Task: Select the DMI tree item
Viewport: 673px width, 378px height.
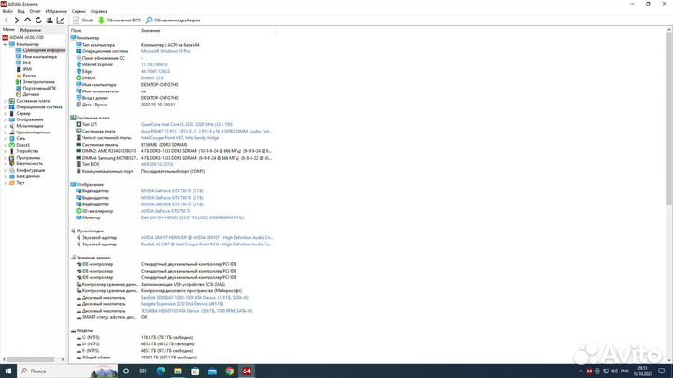Action: pos(26,63)
